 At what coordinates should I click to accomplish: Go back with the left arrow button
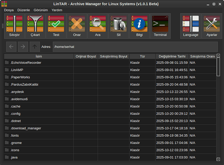click(x=11, y=47)
